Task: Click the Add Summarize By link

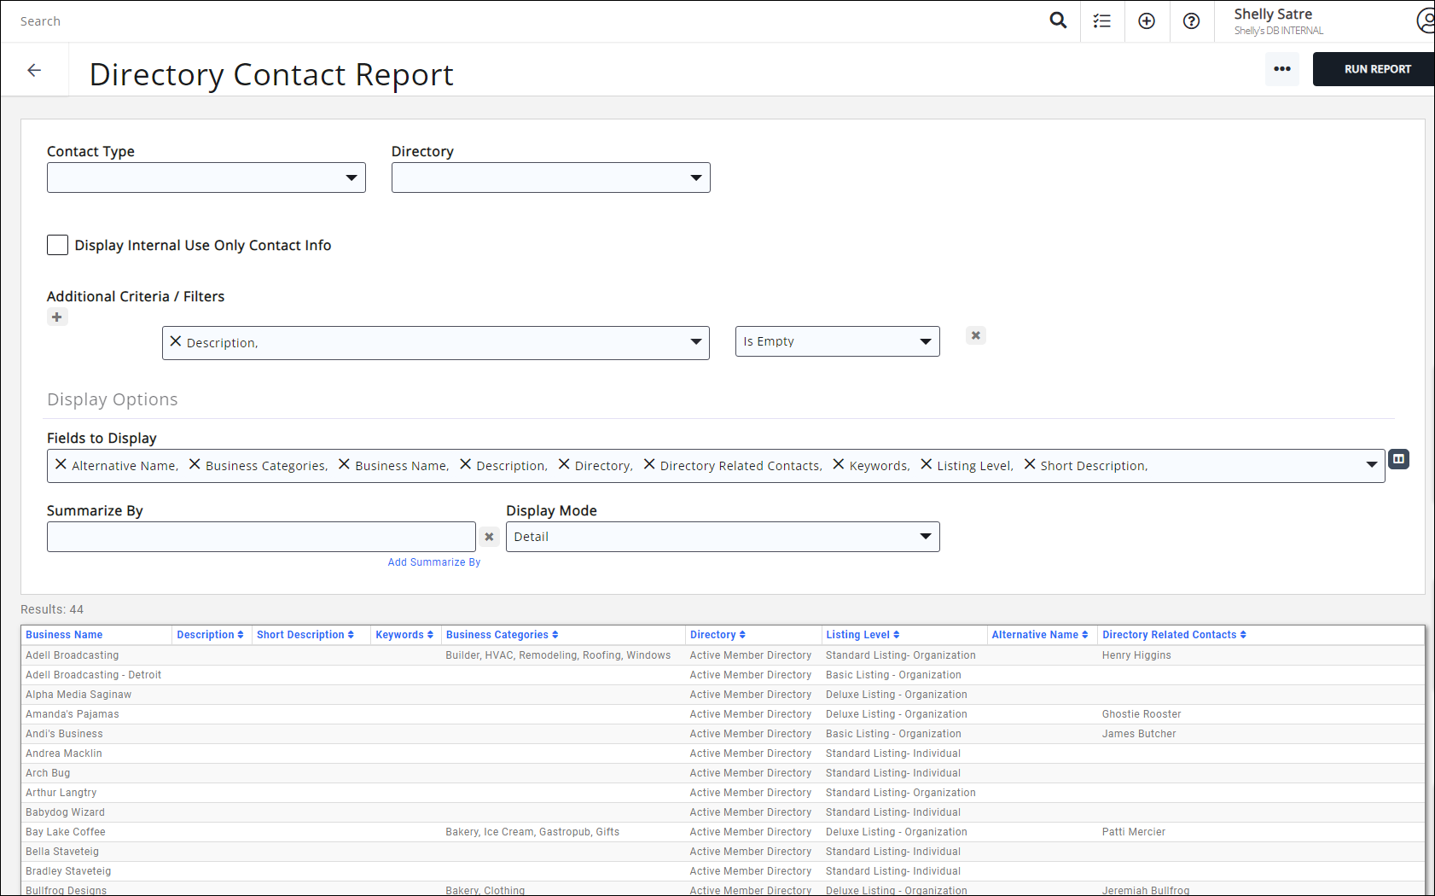Action: click(433, 561)
